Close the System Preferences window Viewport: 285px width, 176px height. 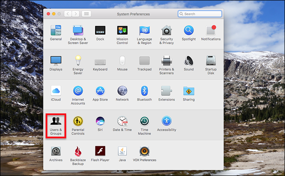pos(48,14)
